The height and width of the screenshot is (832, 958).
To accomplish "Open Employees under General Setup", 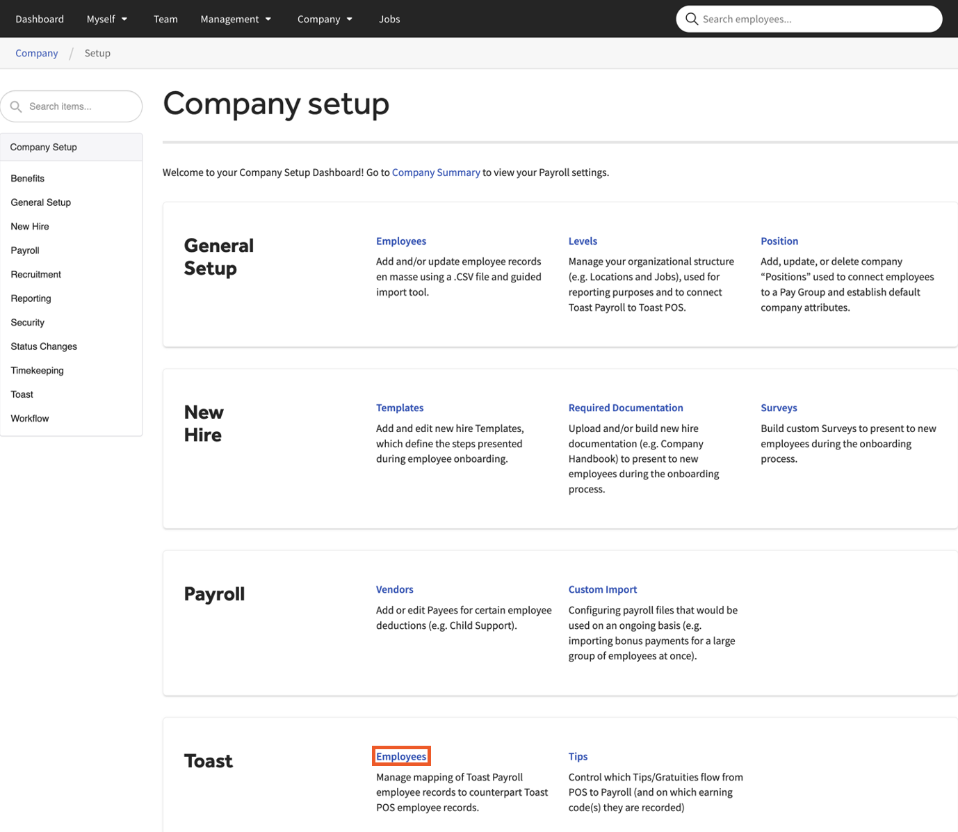I will click(401, 241).
